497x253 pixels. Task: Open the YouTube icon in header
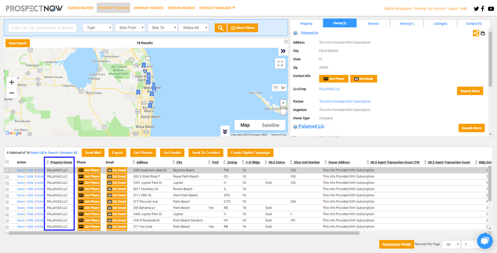(491, 8)
